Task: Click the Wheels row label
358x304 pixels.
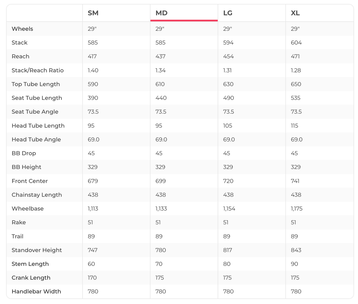Action: (x=22, y=29)
